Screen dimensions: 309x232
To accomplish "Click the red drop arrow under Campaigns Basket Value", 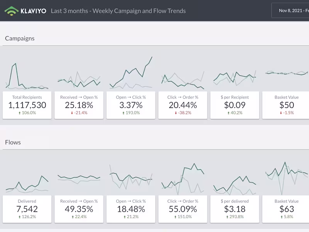I will tap(281, 113).
